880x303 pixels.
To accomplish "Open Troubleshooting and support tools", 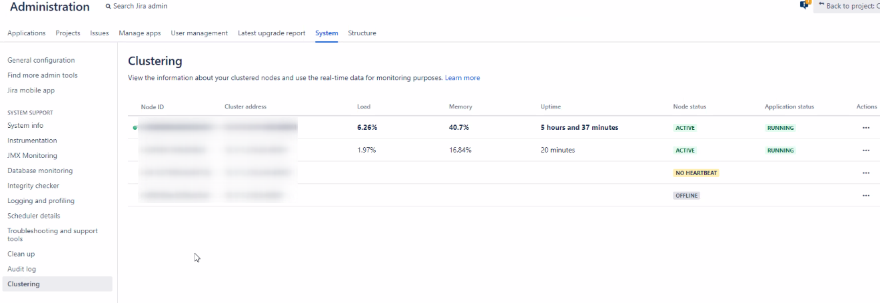I will 53,235.
